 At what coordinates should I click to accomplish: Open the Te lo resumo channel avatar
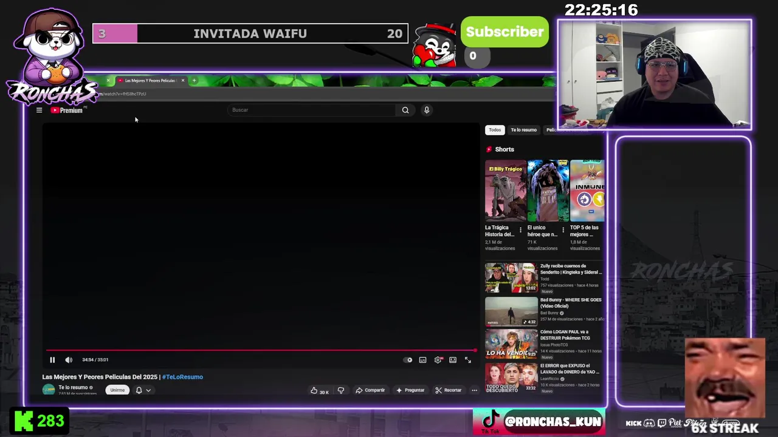49,390
